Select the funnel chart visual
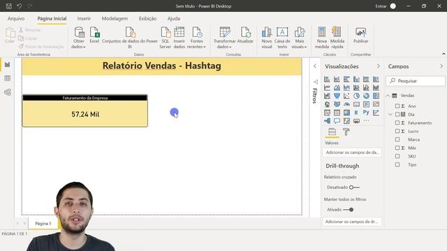 click(x=337, y=96)
